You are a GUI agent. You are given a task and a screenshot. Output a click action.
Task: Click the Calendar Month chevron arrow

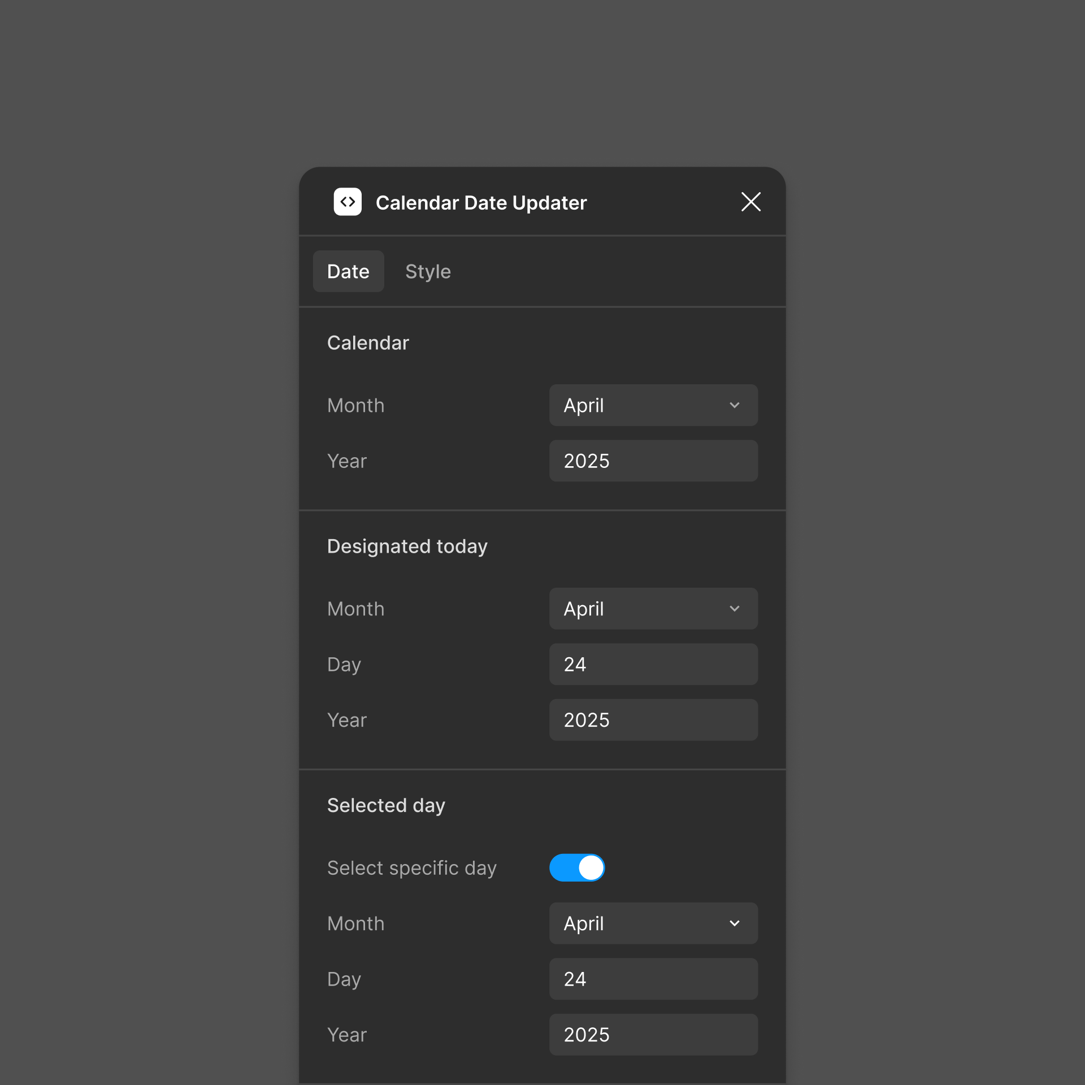coord(734,405)
